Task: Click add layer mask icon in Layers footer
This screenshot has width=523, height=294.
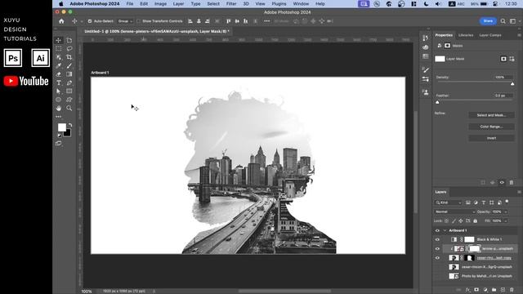Action: [476, 290]
